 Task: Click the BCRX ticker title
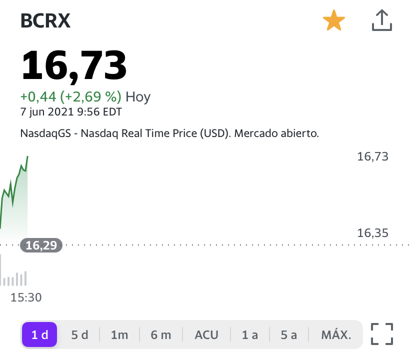[45, 20]
